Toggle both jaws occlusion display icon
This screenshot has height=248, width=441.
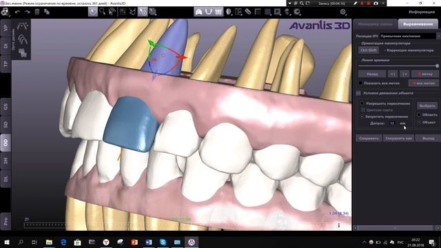click(218, 12)
